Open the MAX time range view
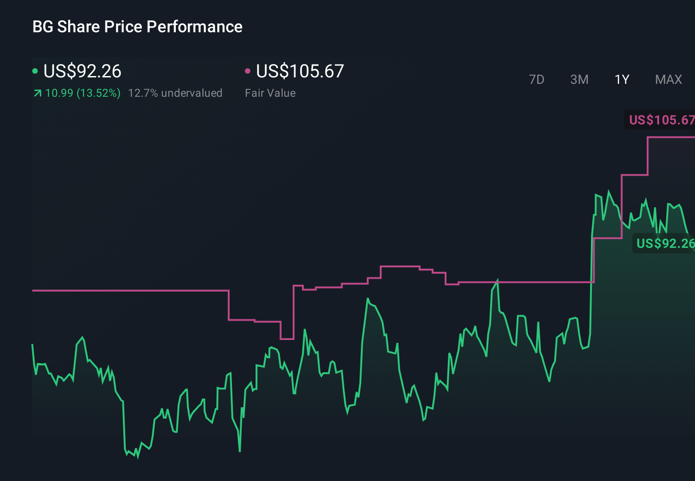Viewport: 695px width, 481px height. (668, 80)
